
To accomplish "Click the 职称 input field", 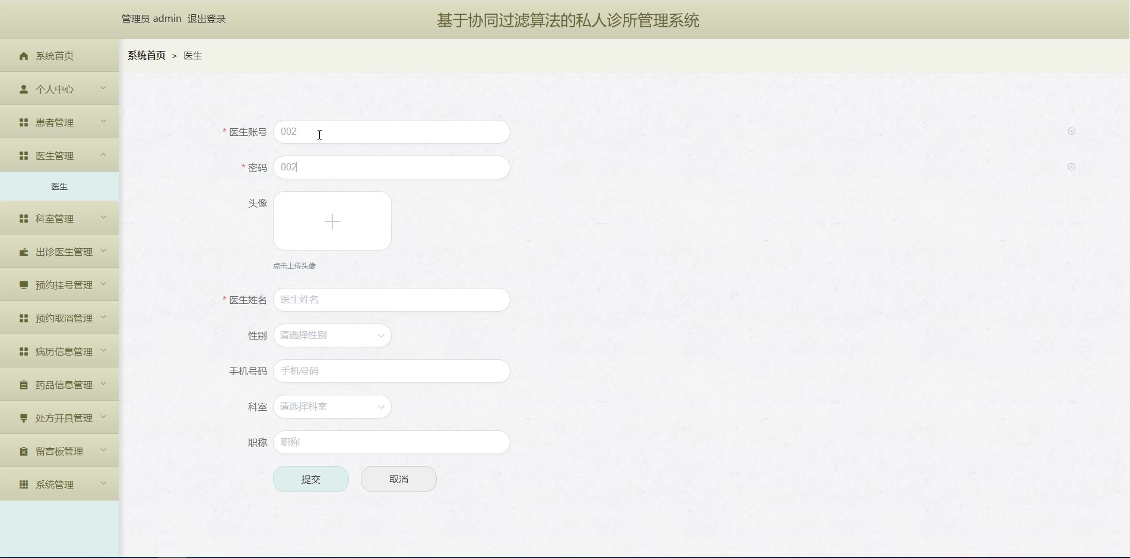I will pyautogui.click(x=392, y=442).
